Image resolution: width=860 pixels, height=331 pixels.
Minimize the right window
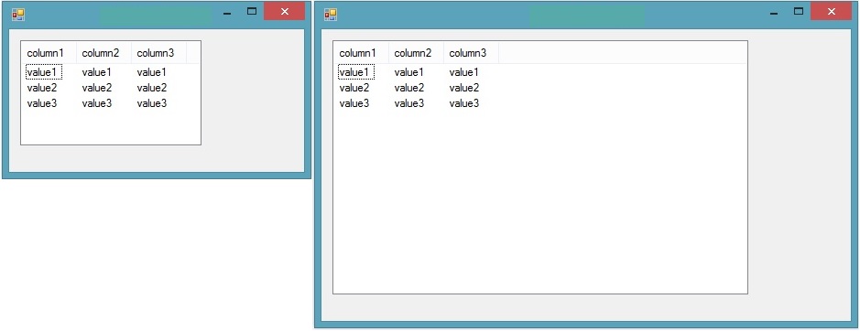(x=774, y=12)
